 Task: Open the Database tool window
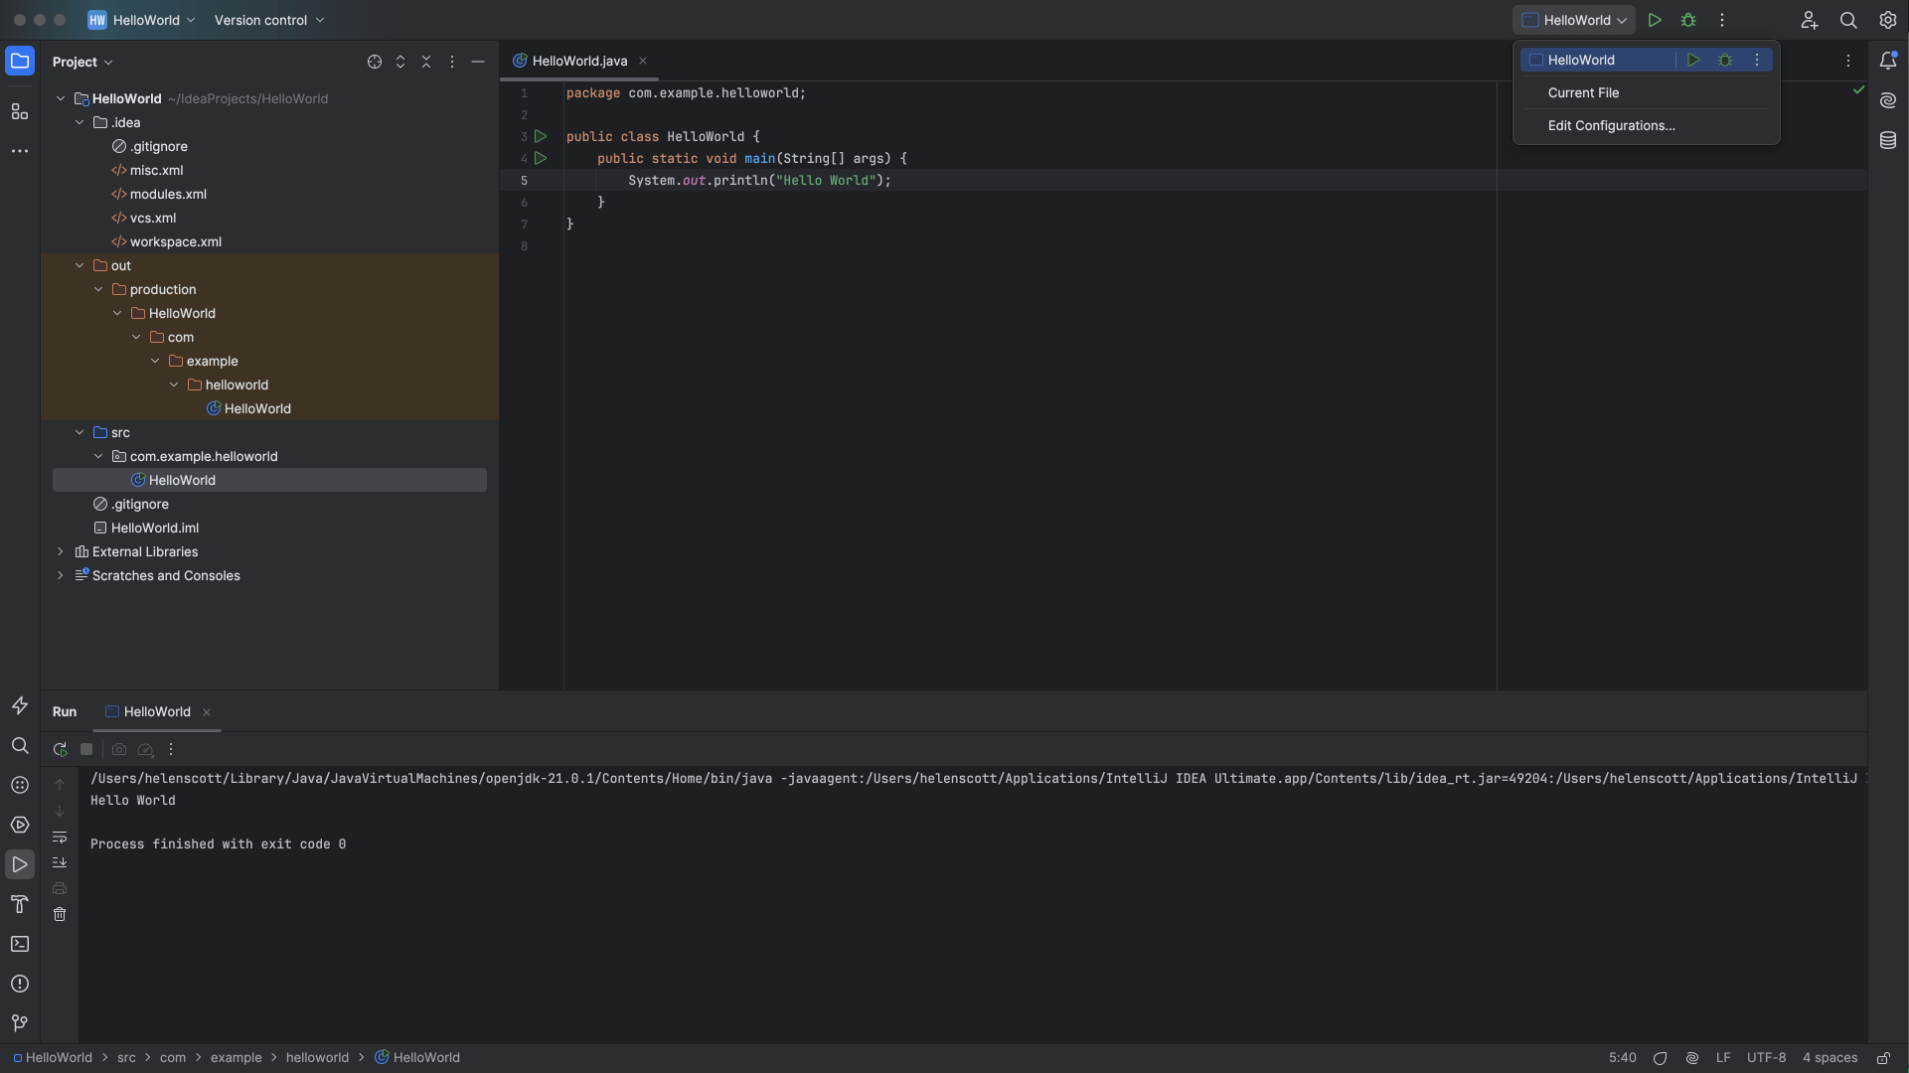pyautogui.click(x=1889, y=140)
